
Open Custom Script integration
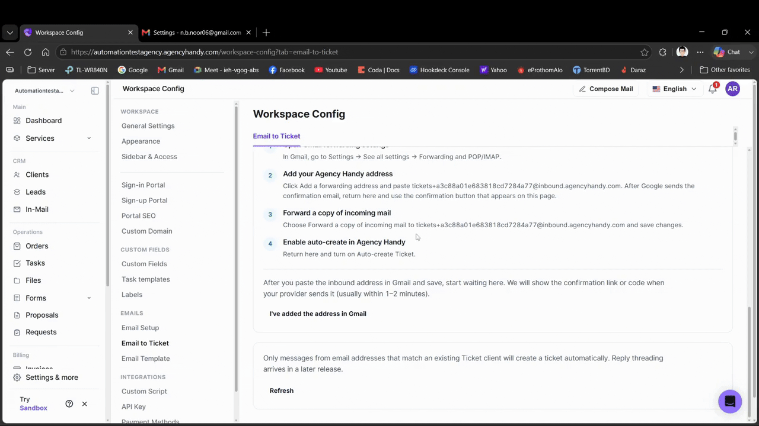[x=144, y=391]
